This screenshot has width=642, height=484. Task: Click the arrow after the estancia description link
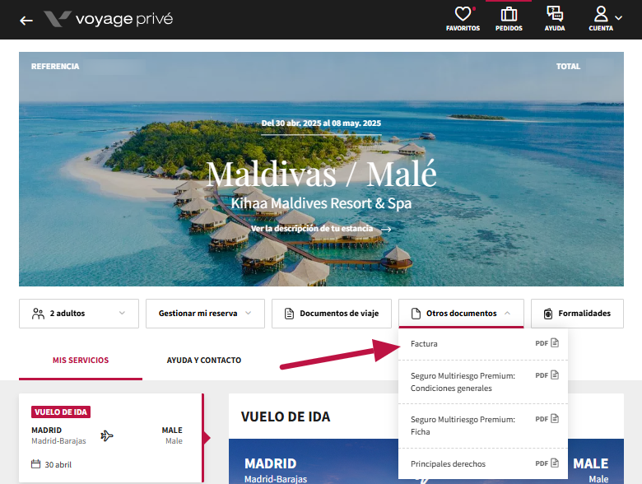click(x=386, y=230)
